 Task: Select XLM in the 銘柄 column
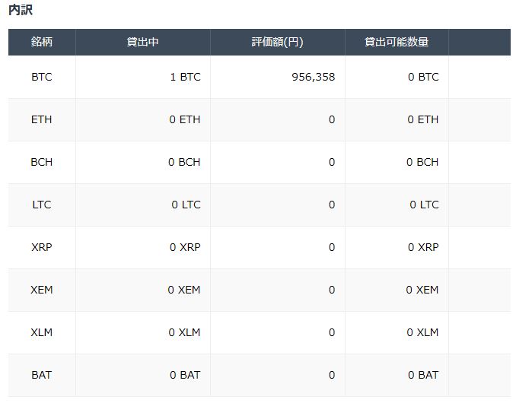42,332
